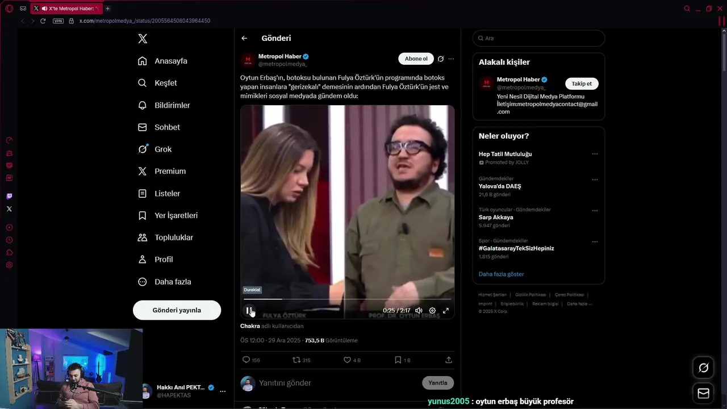This screenshot has width=727, height=409.
Task: Click Gönderi yayınla button
Action: pos(177,310)
